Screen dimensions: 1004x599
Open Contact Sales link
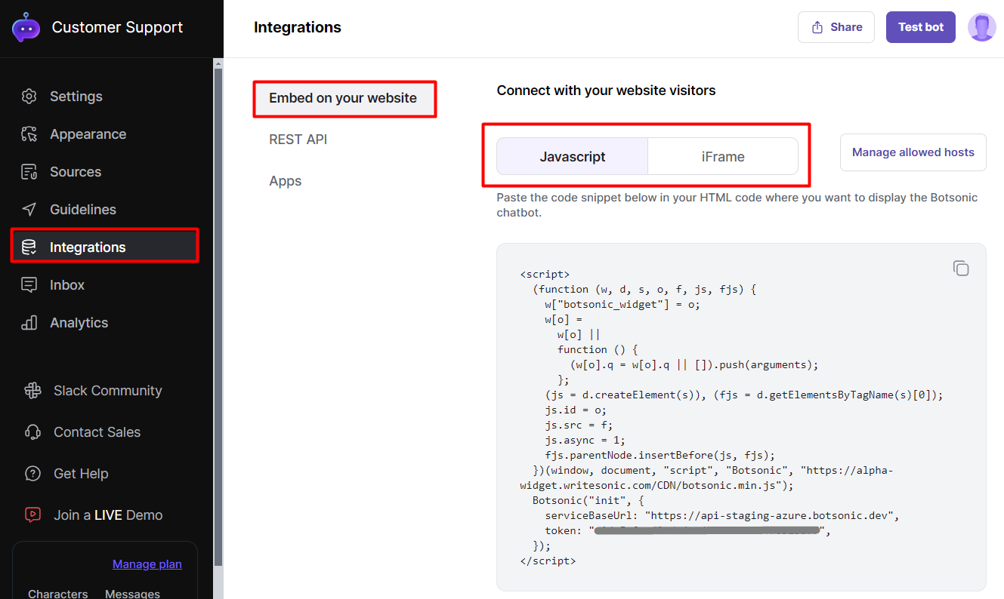[97, 432]
